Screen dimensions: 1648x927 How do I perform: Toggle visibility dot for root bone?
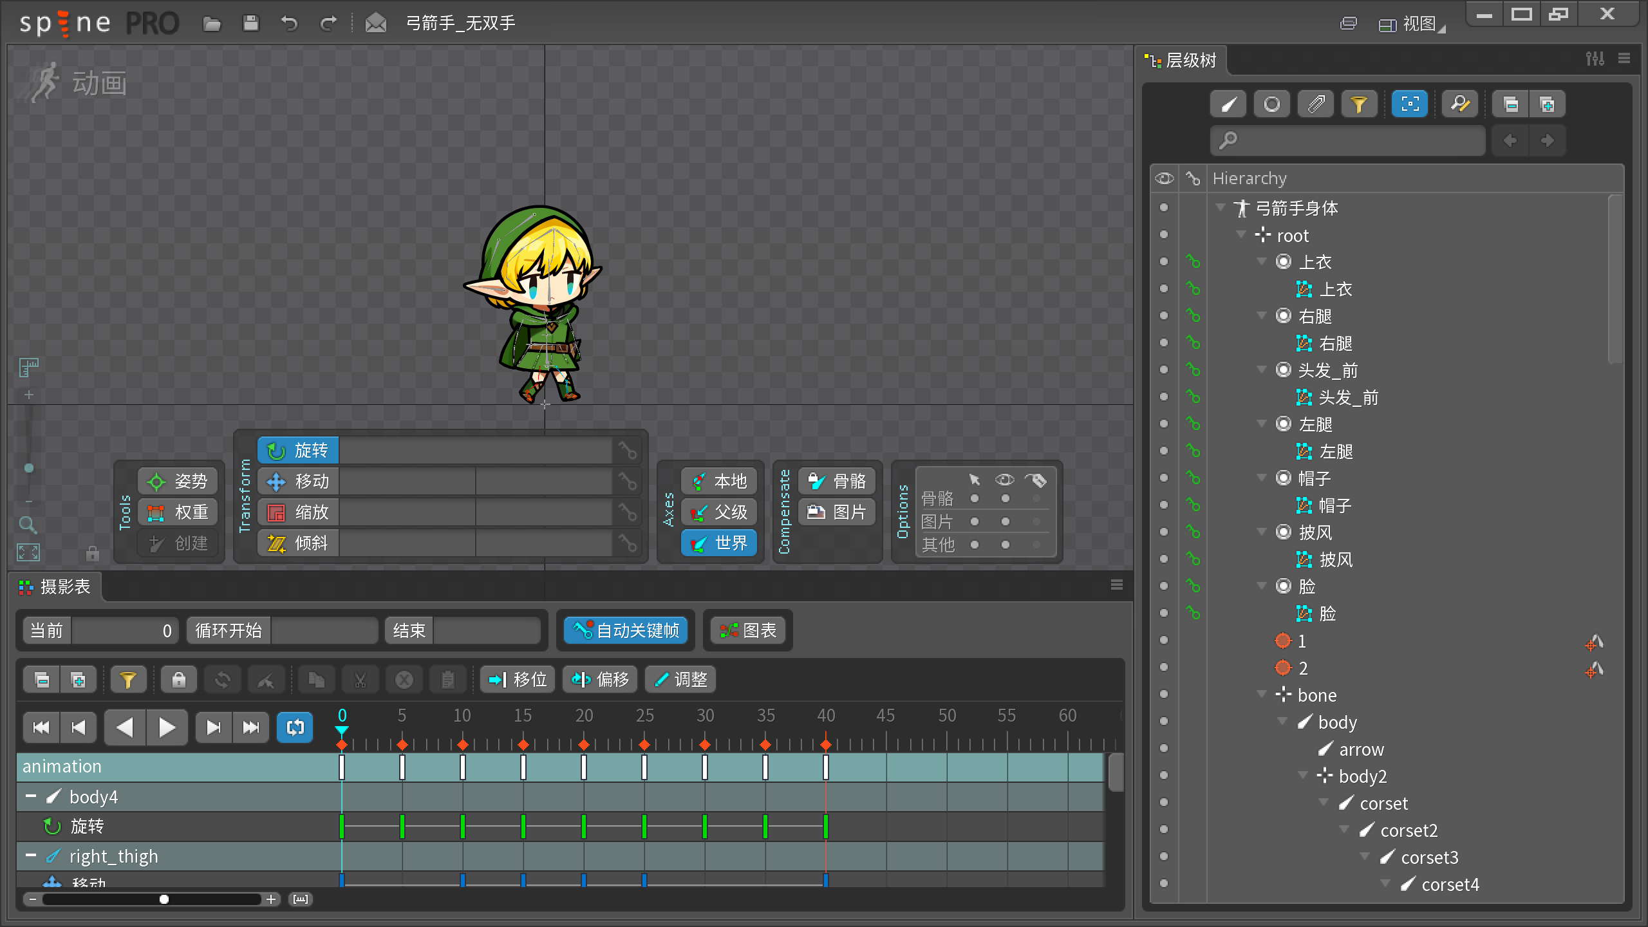tap(1164, 235)
